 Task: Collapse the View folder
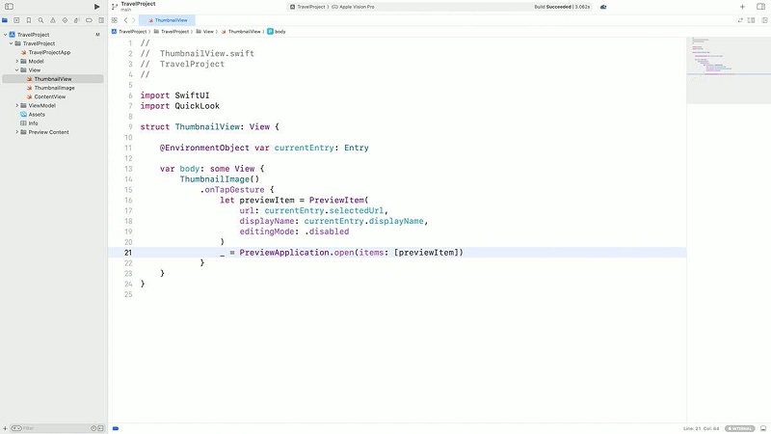pyautogui.click(x=17, y=70)
